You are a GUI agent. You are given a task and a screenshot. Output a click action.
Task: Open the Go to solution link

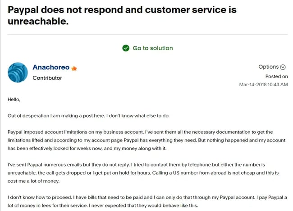pos(153,48)
